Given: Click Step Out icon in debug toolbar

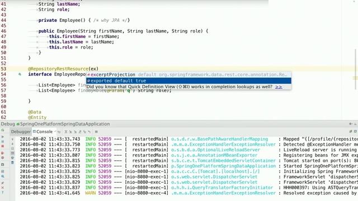Looking at the screenshot, I should [80, 132].
